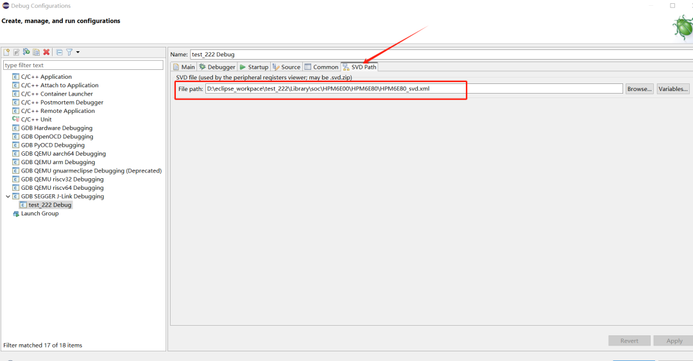Click the Eclipse icon in title bar
693x361 pixels.
[x=6, y=6]
